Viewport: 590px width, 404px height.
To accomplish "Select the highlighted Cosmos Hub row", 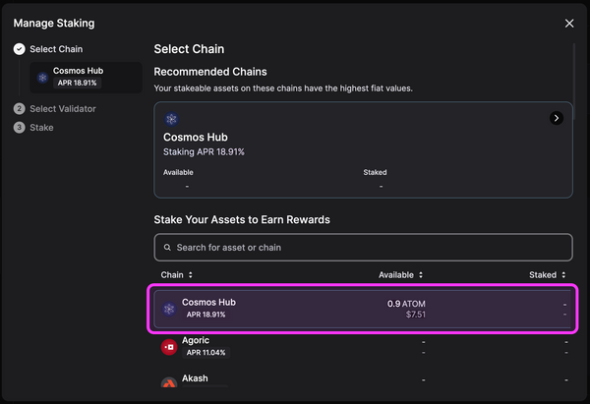I will click(x=362, y=309).
